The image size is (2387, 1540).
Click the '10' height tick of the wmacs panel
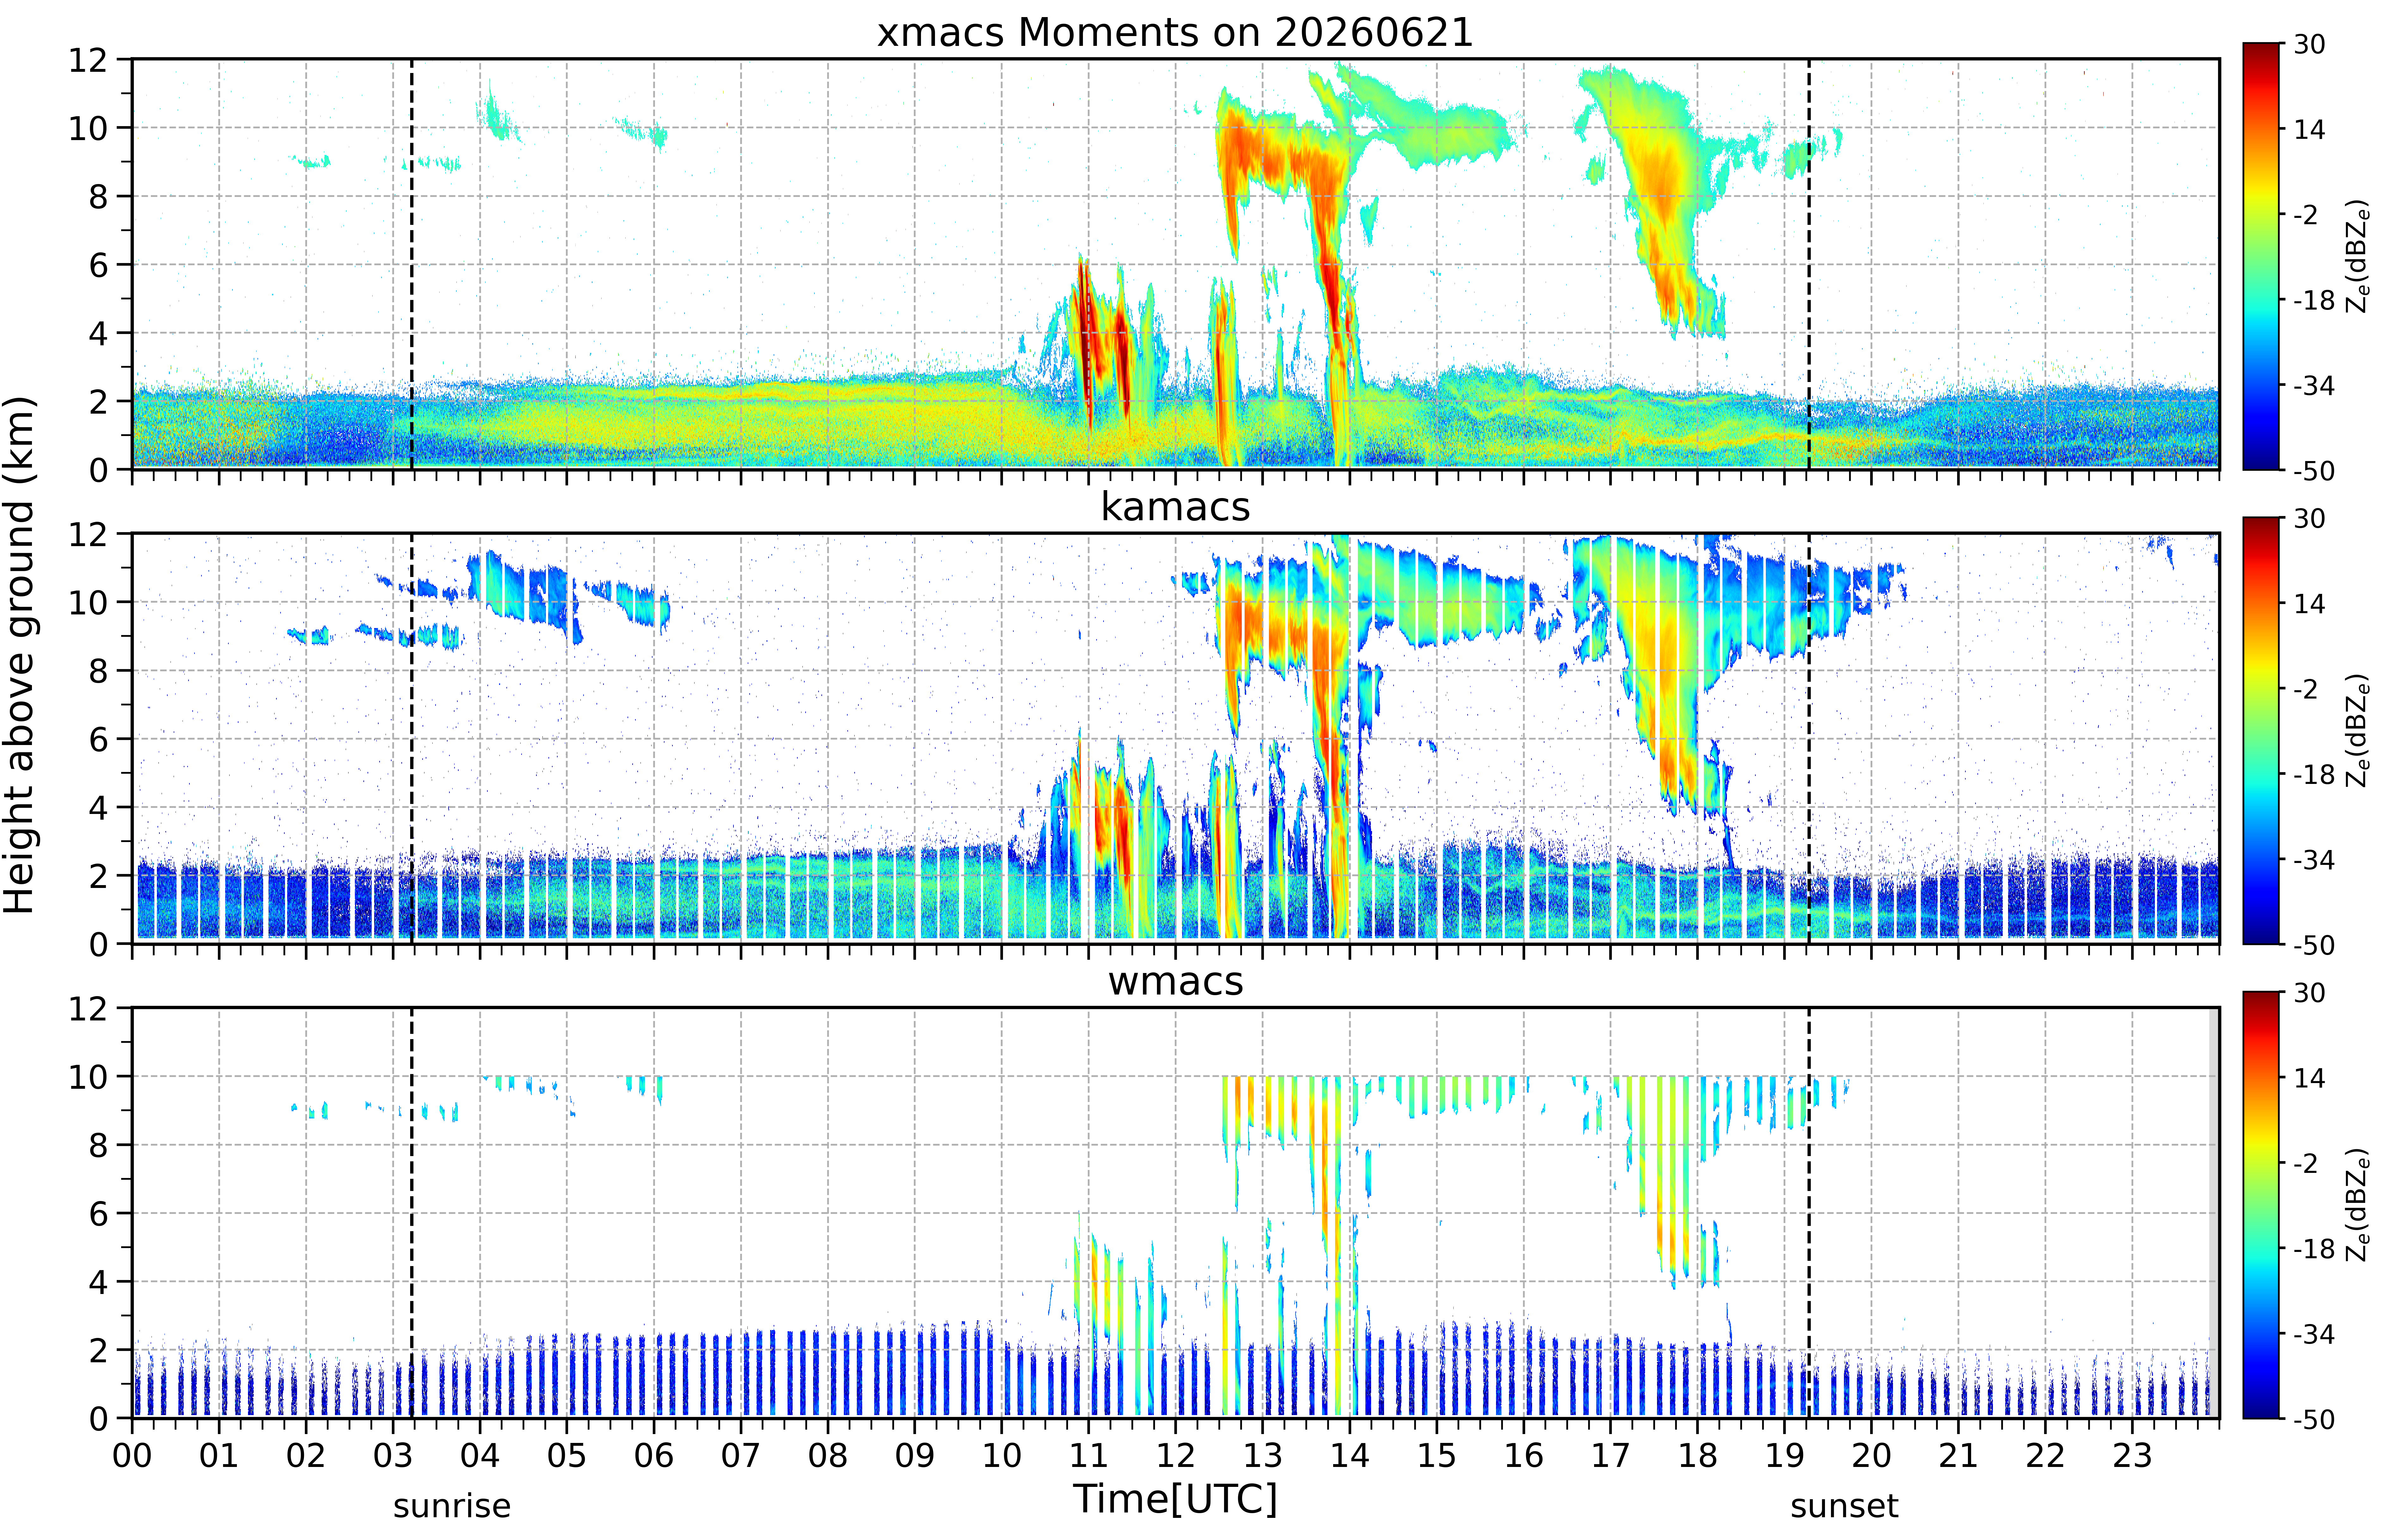tap(88, 1077)
